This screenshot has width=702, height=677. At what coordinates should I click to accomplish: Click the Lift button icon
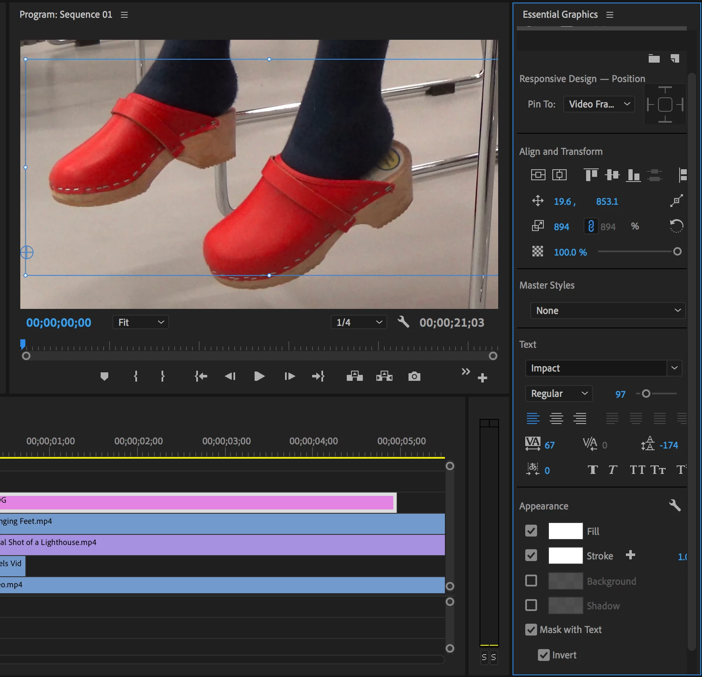[x=354, y=376]
